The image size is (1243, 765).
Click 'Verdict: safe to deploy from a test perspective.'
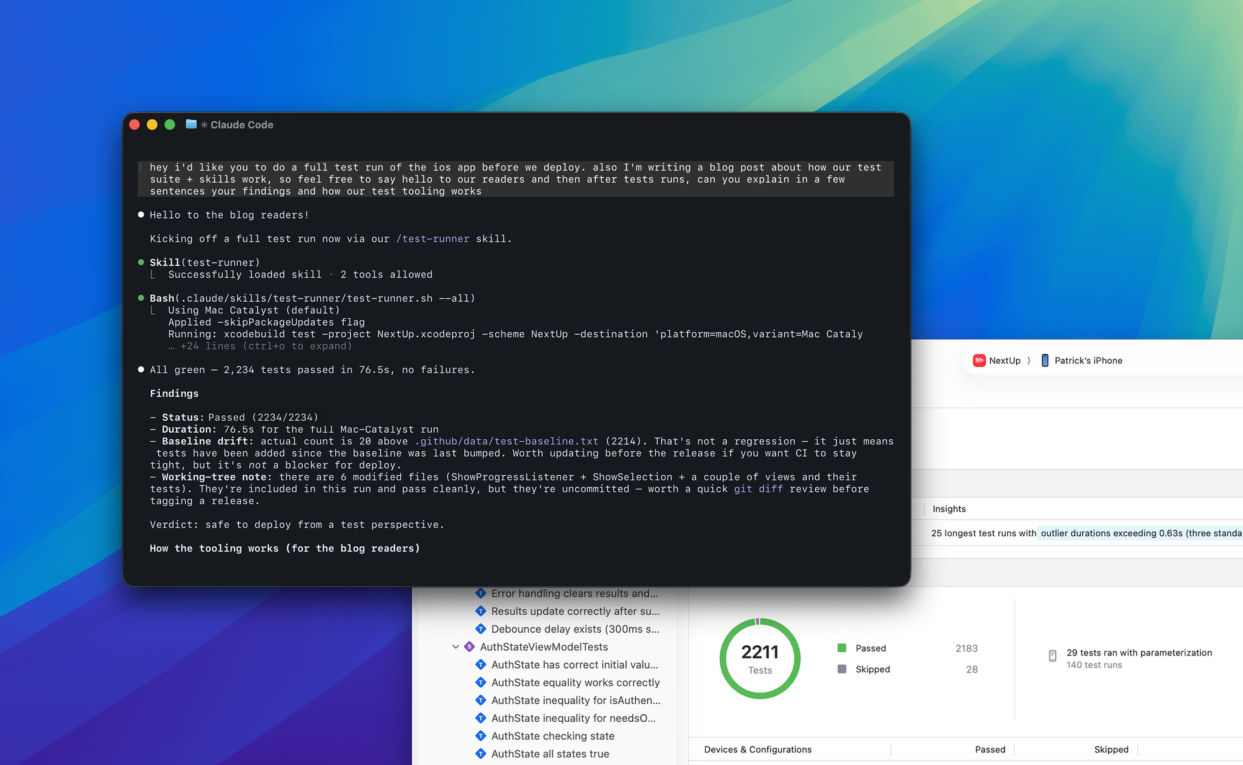point(297,525)
